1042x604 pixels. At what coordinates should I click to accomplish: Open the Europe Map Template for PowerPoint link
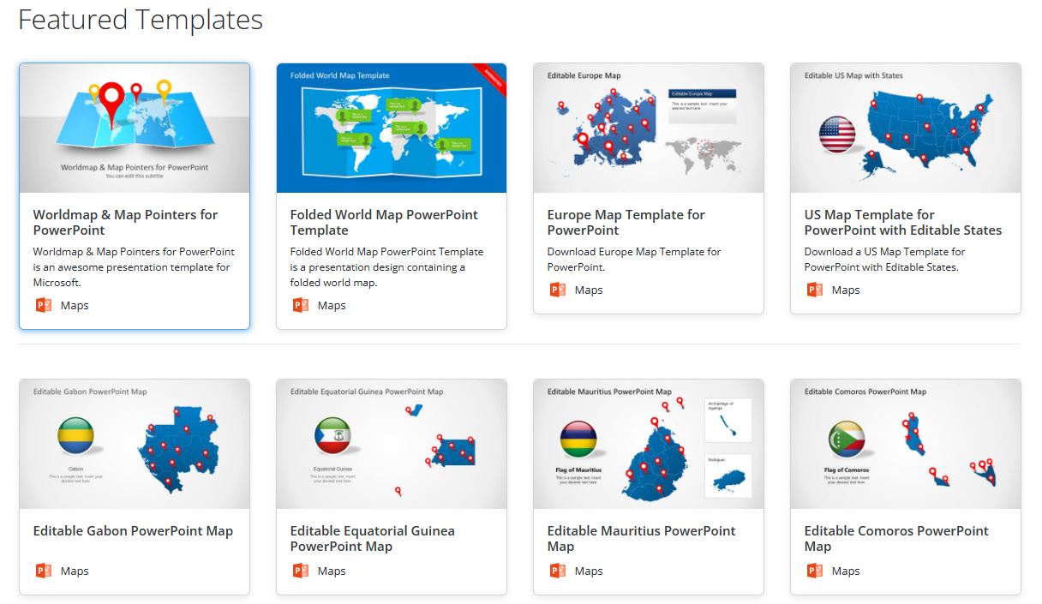coord(626,222)
